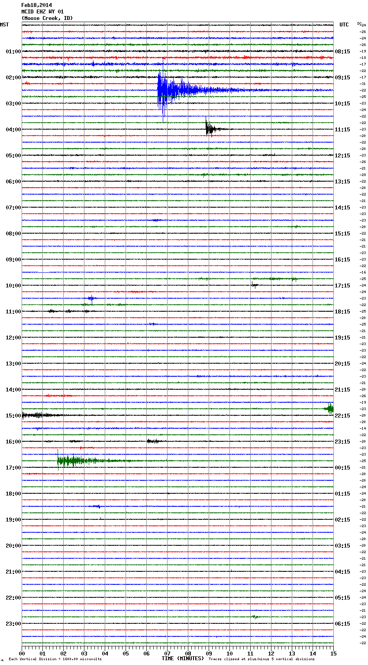The image size is (368, 665).
Task: Pick the 12:00 MST time label
Action: (13, 338)
